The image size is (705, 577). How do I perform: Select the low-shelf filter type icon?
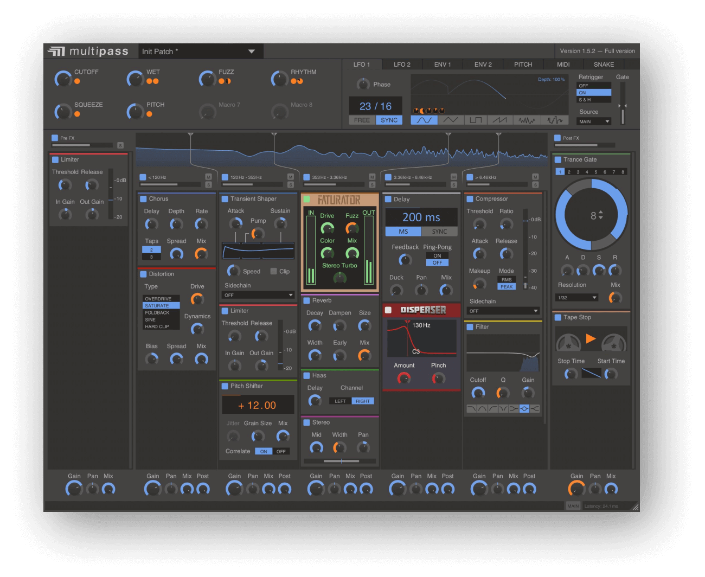coord(514,409)
